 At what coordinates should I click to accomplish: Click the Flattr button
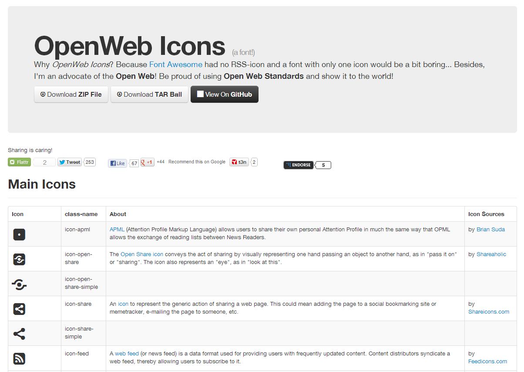[19, 162]
